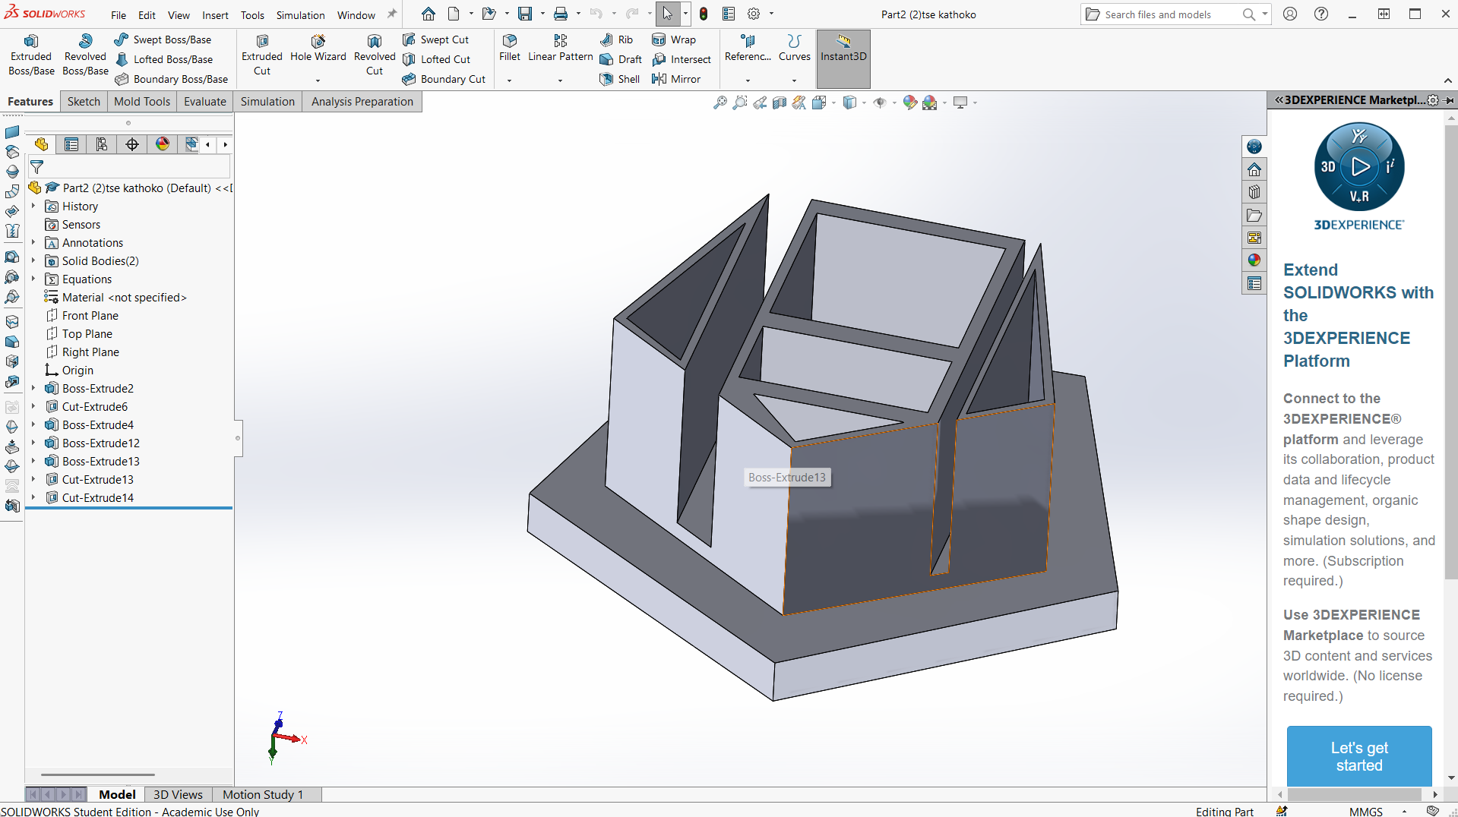This screenshot has width=1458, height=817.
Task: Select the Front Plane item
Action: (90, 315)
